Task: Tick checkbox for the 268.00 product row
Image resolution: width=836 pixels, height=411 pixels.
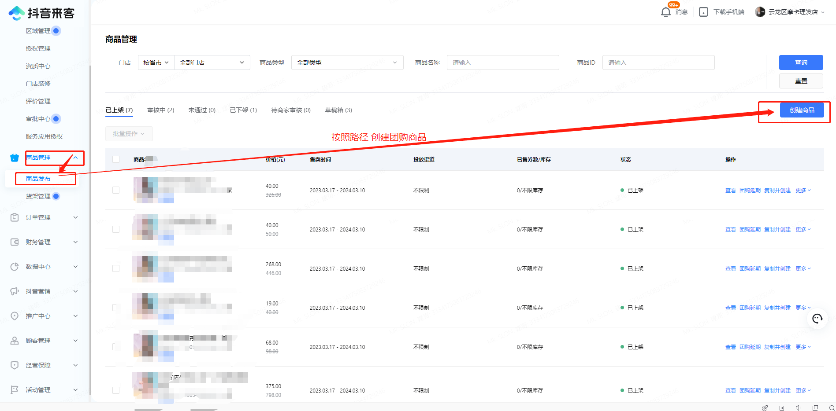Action: pyautogui.click(x=116, y=268)
